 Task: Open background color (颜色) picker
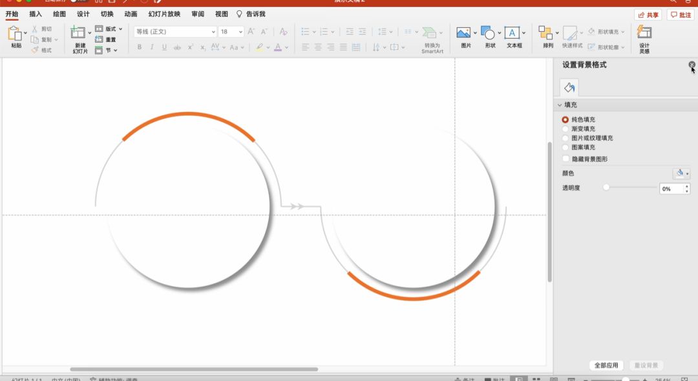[x=681, y=173]
